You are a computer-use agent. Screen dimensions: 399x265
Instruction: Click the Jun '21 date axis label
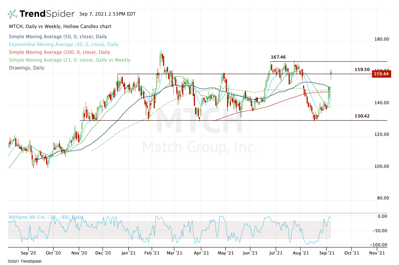[250, 253]
